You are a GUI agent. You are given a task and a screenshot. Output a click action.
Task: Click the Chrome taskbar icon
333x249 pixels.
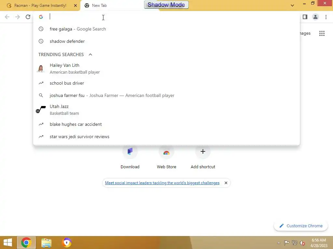[26, 243]
